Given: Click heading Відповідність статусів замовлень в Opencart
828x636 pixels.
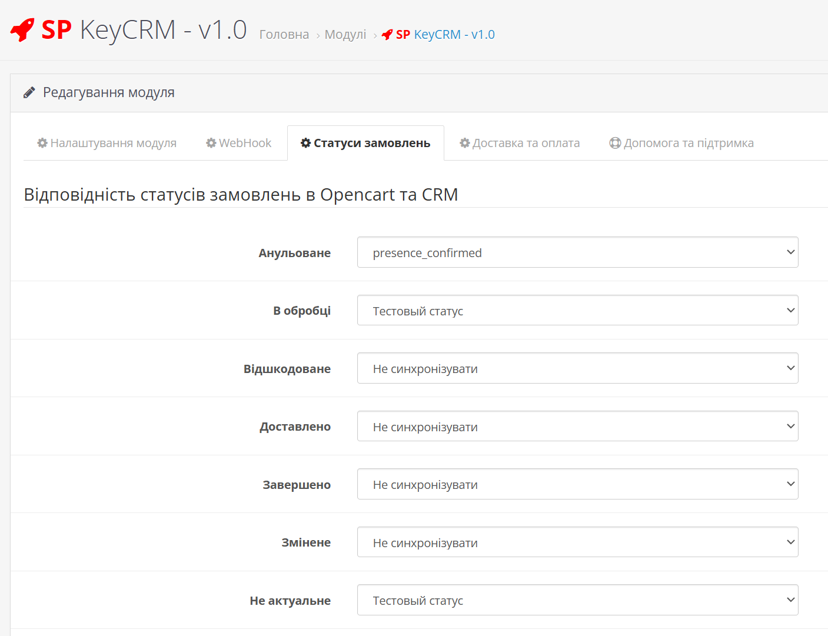Looking at the screenshot, I should (x=241, y=194).
